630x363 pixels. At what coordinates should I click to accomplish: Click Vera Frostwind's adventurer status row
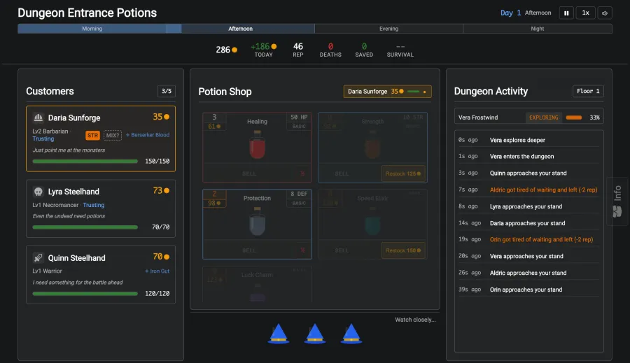coord(528,118)
